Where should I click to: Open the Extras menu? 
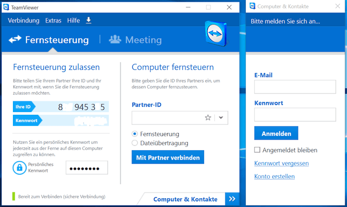53,20
